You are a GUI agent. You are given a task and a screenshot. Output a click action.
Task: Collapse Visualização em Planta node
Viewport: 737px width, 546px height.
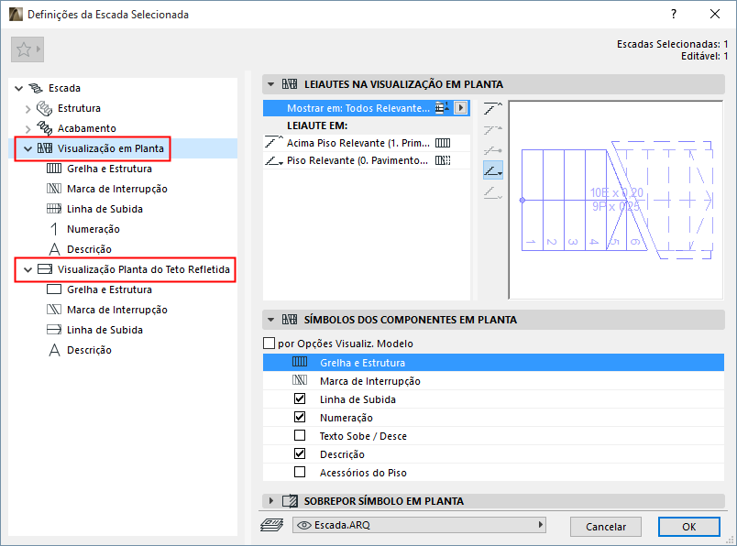pos(27,149)
